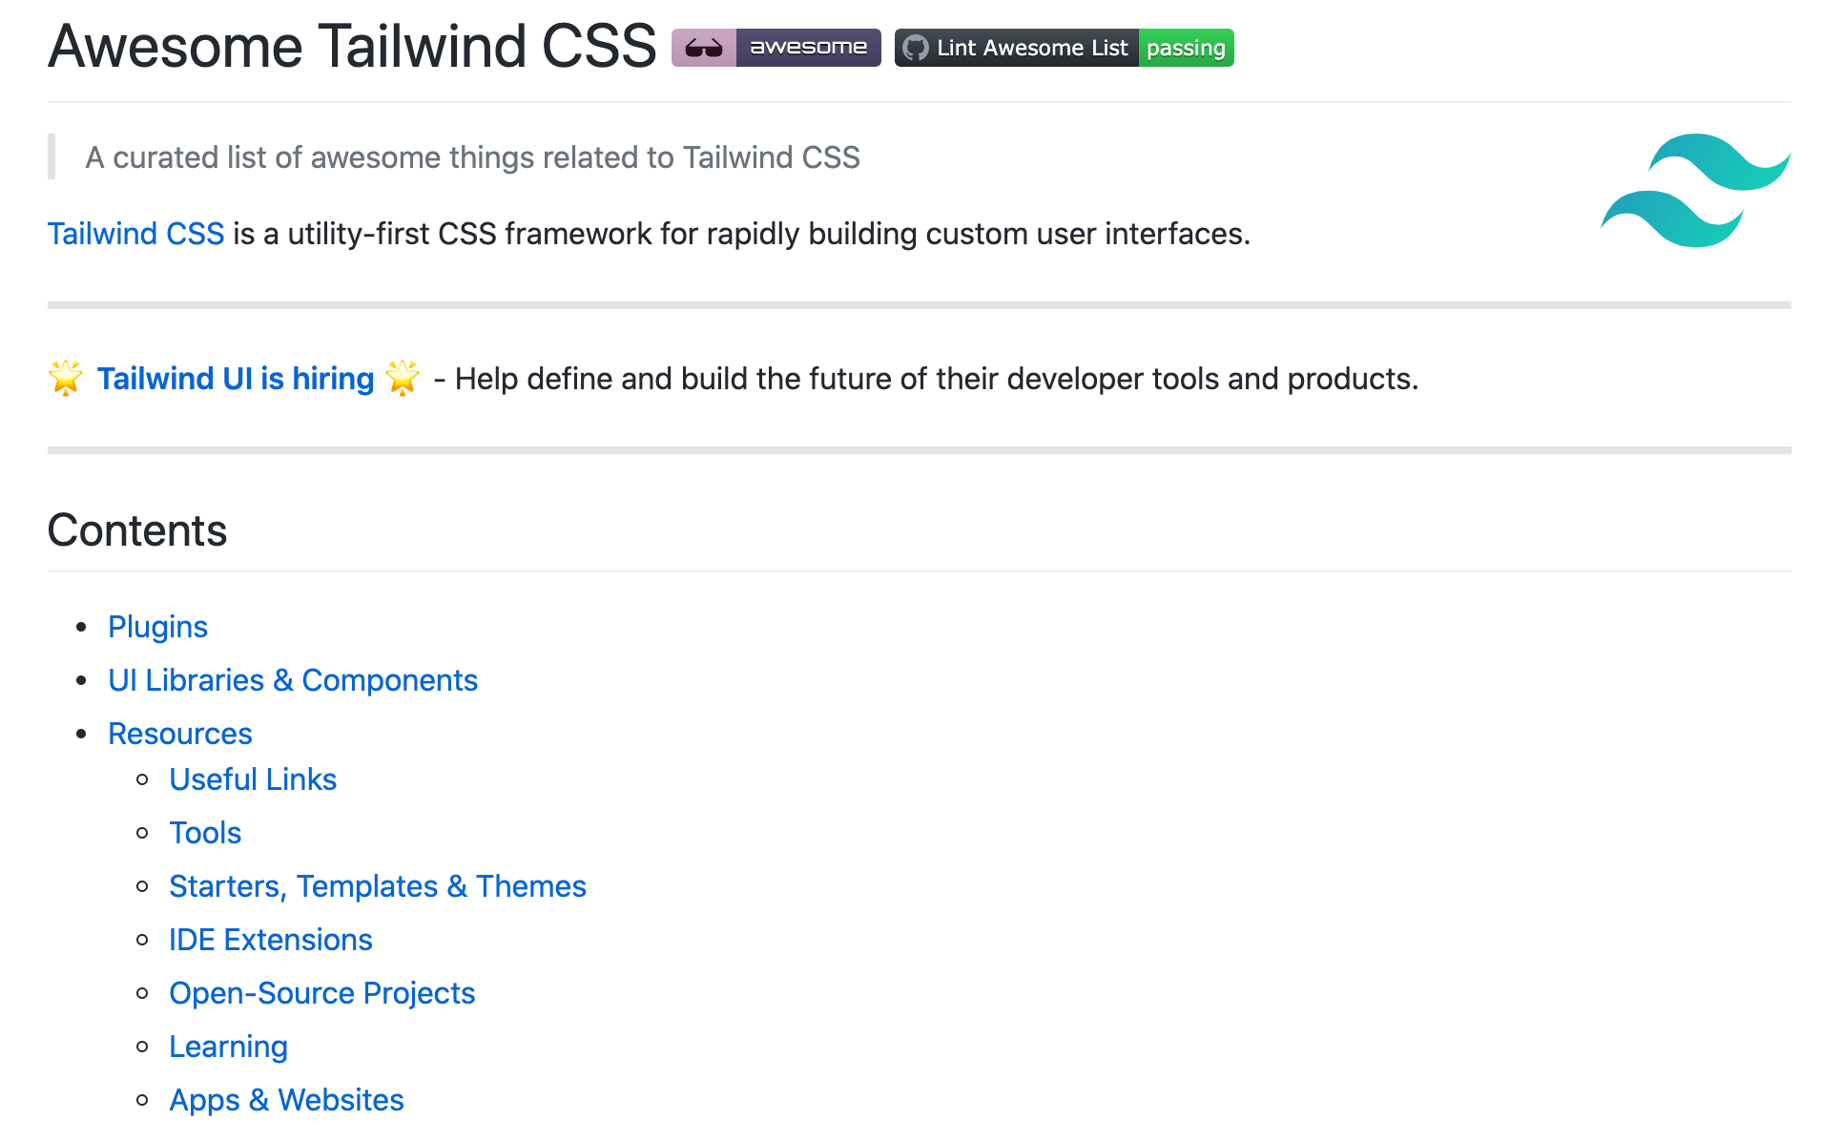
Task: Open the Open-Source Projects section
Action: (x=321, y=993)
